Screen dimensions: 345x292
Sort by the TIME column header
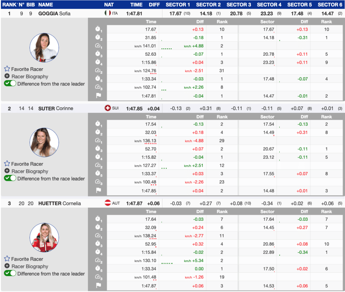(x=136, y=5)
